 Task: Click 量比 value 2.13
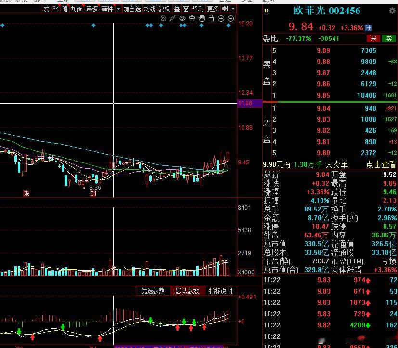390,200
